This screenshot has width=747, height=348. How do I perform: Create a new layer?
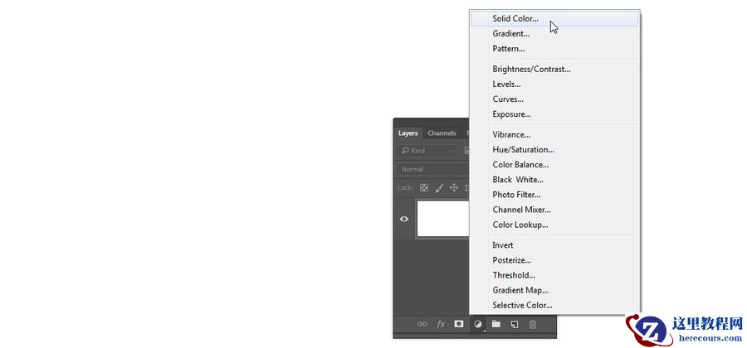pyautogui.click(x=515, y=324)
